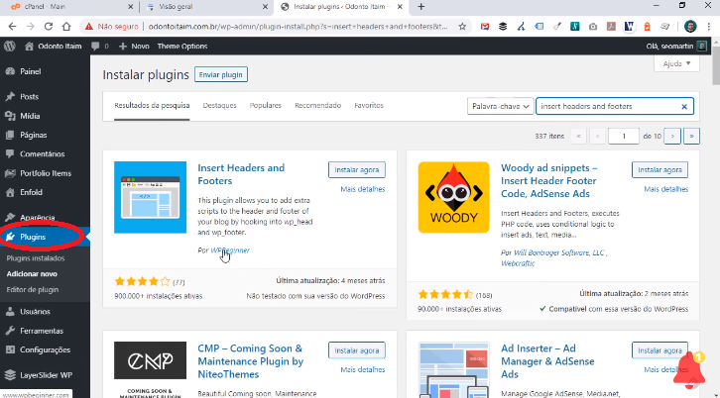
Task: Click the page number input box
Action: pos(623,137)
